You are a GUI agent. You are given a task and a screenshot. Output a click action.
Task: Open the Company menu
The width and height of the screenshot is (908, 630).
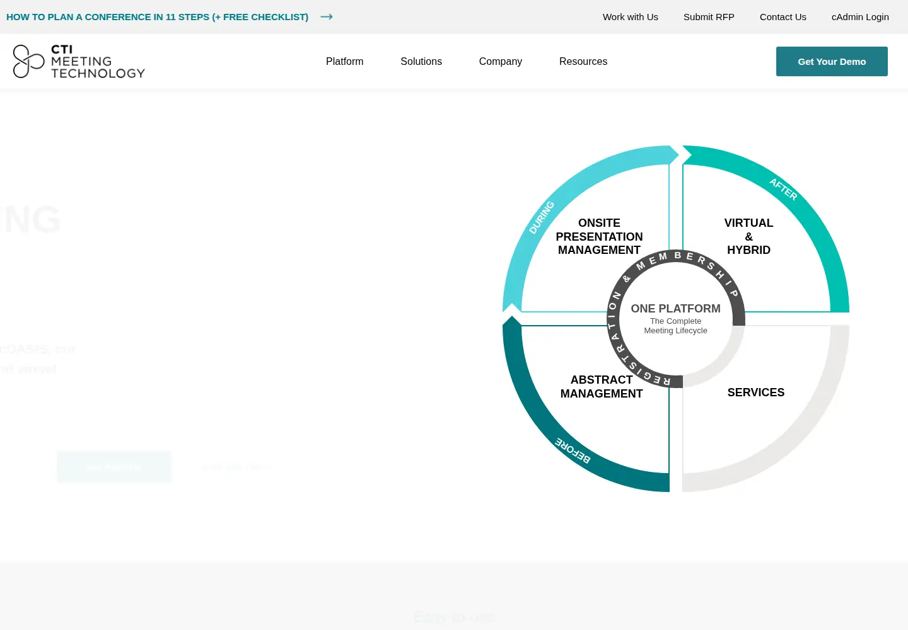(x=501, y=61)
